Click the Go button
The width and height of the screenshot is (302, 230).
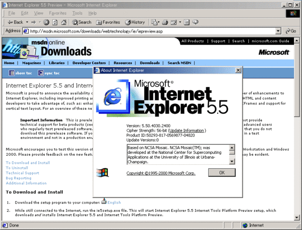(x=291, y=31)
